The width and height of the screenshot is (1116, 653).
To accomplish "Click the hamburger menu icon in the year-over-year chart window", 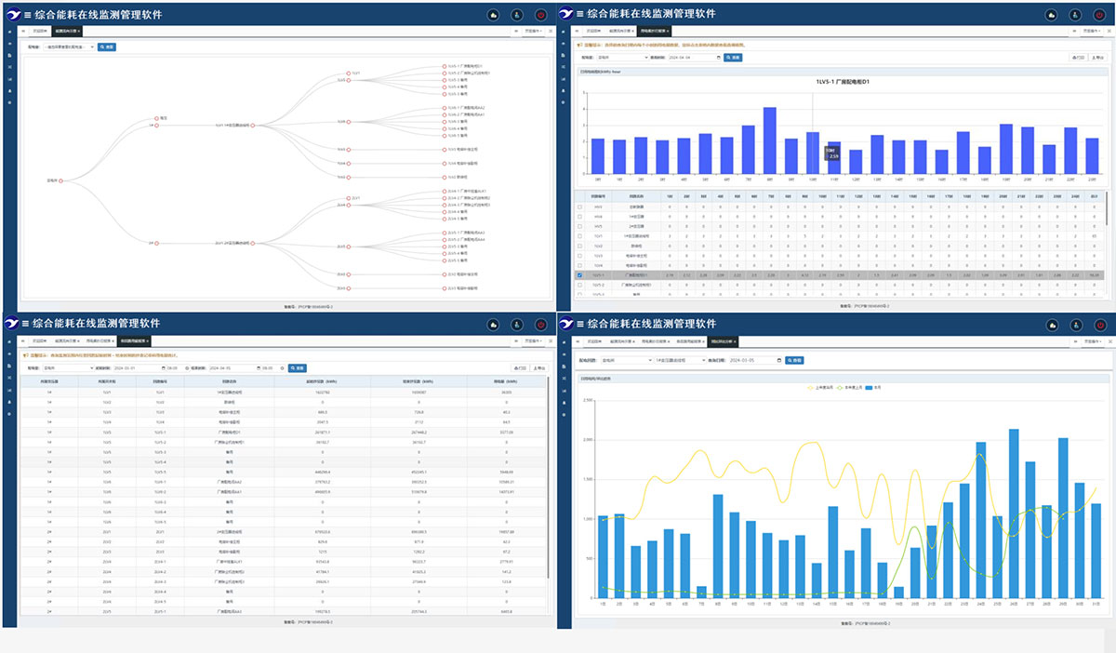I will click(578, 324).
